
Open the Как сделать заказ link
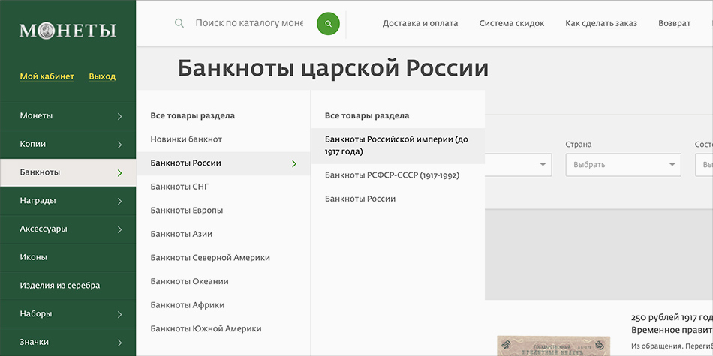point(601,24)
